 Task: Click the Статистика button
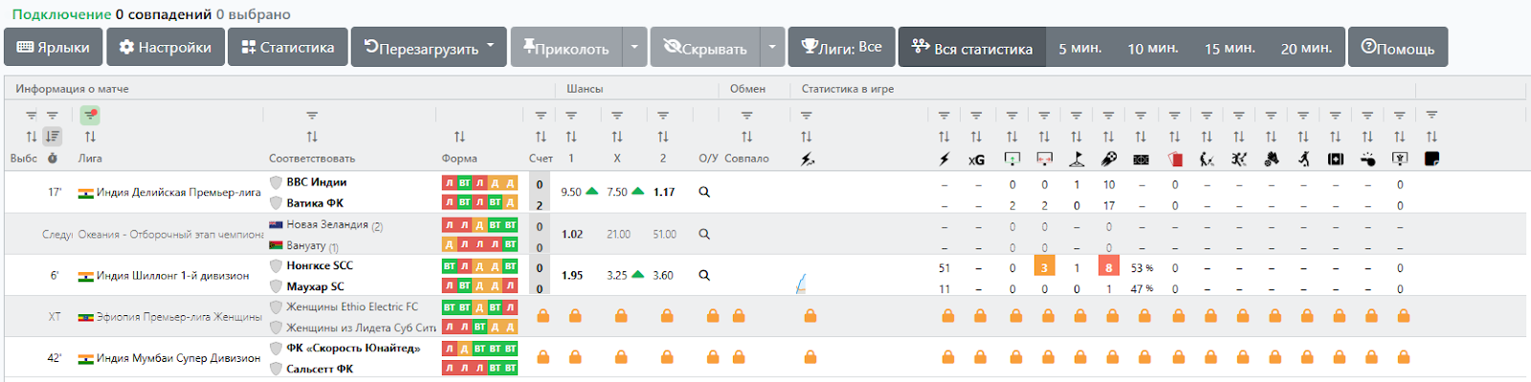[x=288, y=47]
